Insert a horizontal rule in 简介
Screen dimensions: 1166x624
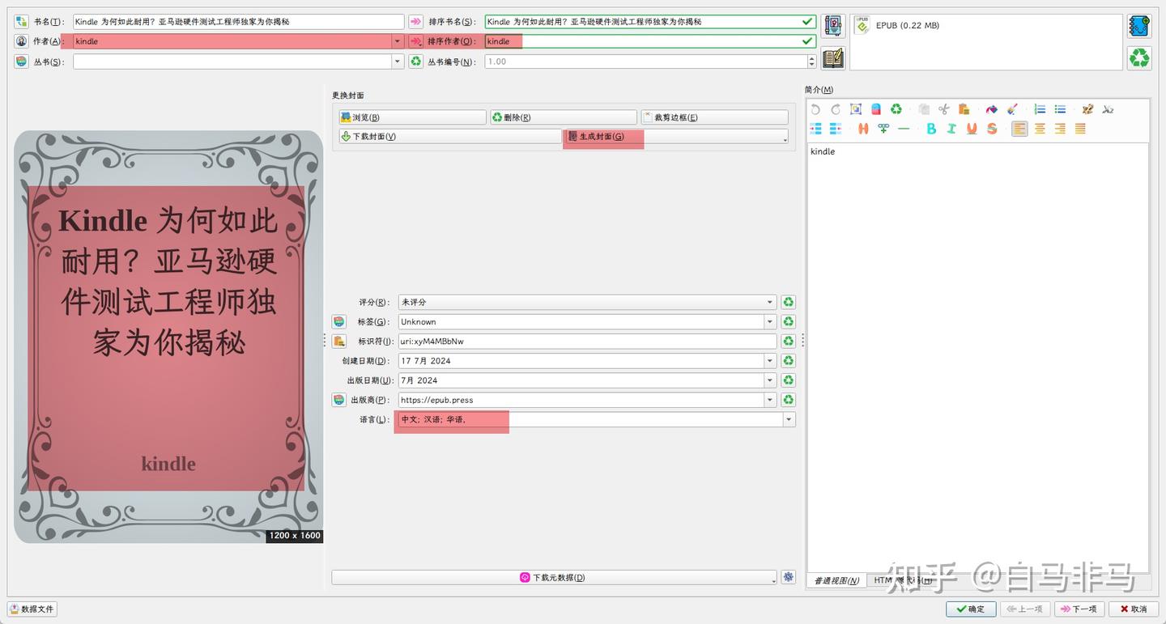point(904,129)
